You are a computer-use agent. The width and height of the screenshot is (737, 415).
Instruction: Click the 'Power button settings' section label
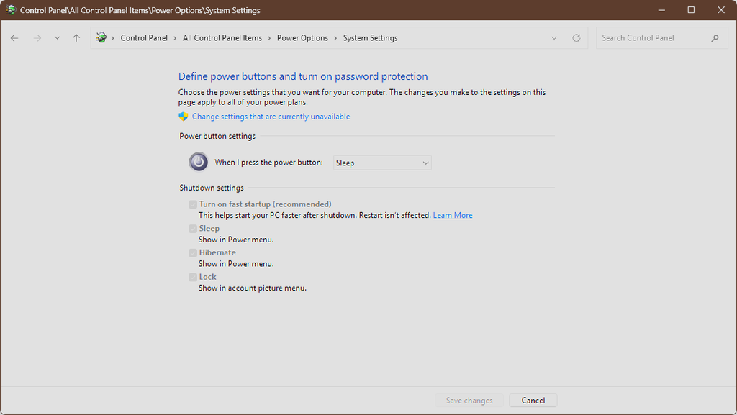coord(217,136)
